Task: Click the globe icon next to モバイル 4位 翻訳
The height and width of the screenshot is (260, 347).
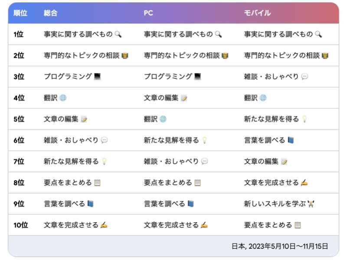Action: 263,98
